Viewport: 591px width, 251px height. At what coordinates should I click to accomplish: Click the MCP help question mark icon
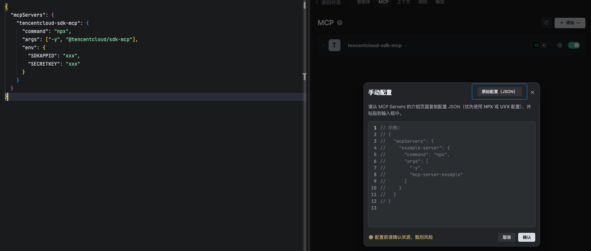(x=340, y=23)
